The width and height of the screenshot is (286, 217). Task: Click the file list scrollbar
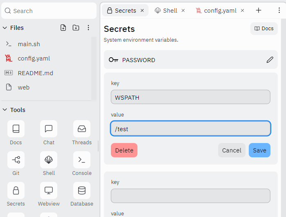click(94, 68)
